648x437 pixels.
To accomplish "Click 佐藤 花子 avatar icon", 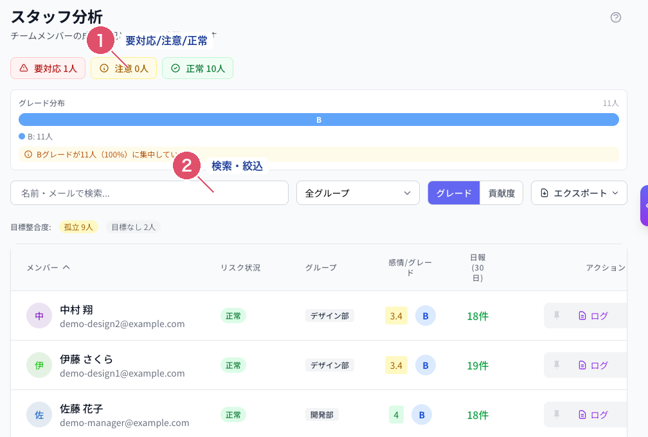I will coord(39,415).
